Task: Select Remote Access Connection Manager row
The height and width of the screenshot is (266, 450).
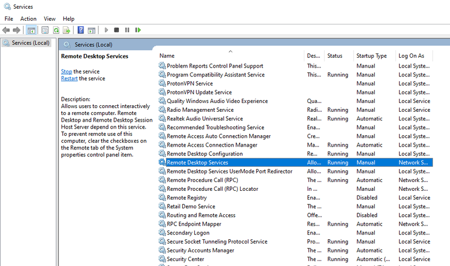Action: click(x=295, y=145)
